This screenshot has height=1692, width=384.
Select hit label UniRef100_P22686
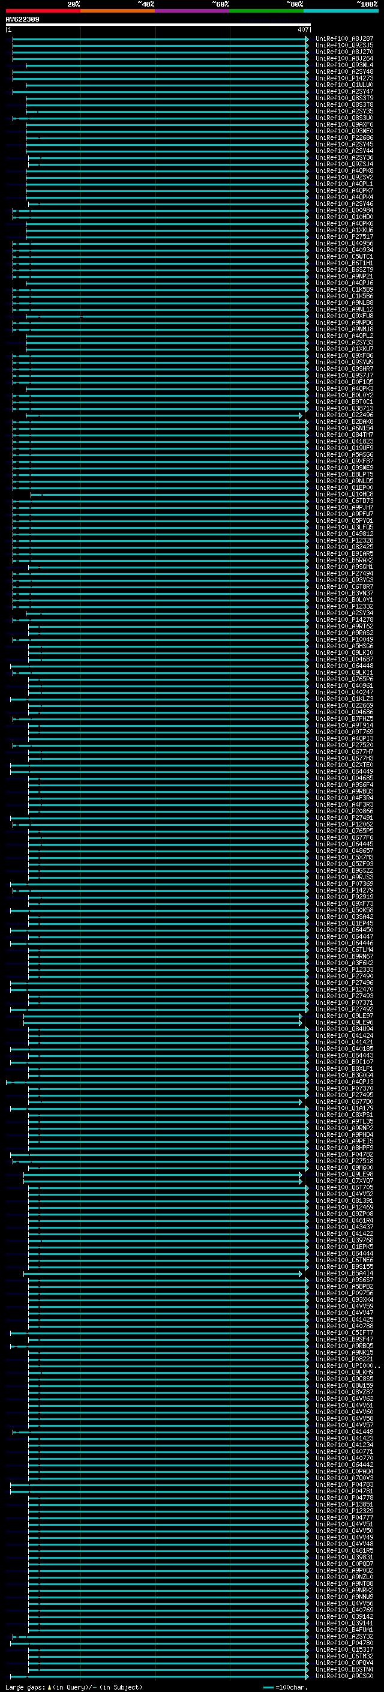tap(344, 138)
